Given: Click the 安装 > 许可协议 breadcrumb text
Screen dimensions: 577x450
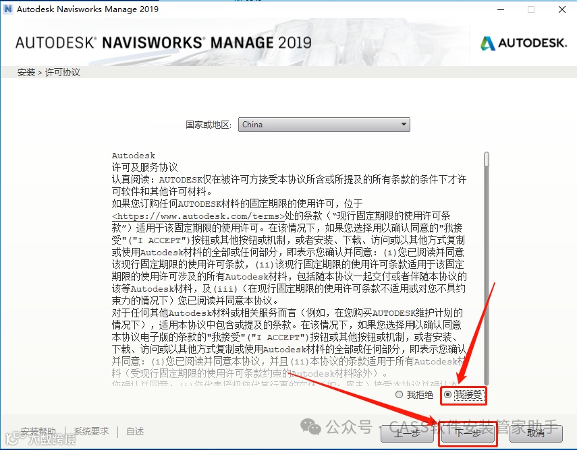Looking at the screenshot, I should [49, 72].
